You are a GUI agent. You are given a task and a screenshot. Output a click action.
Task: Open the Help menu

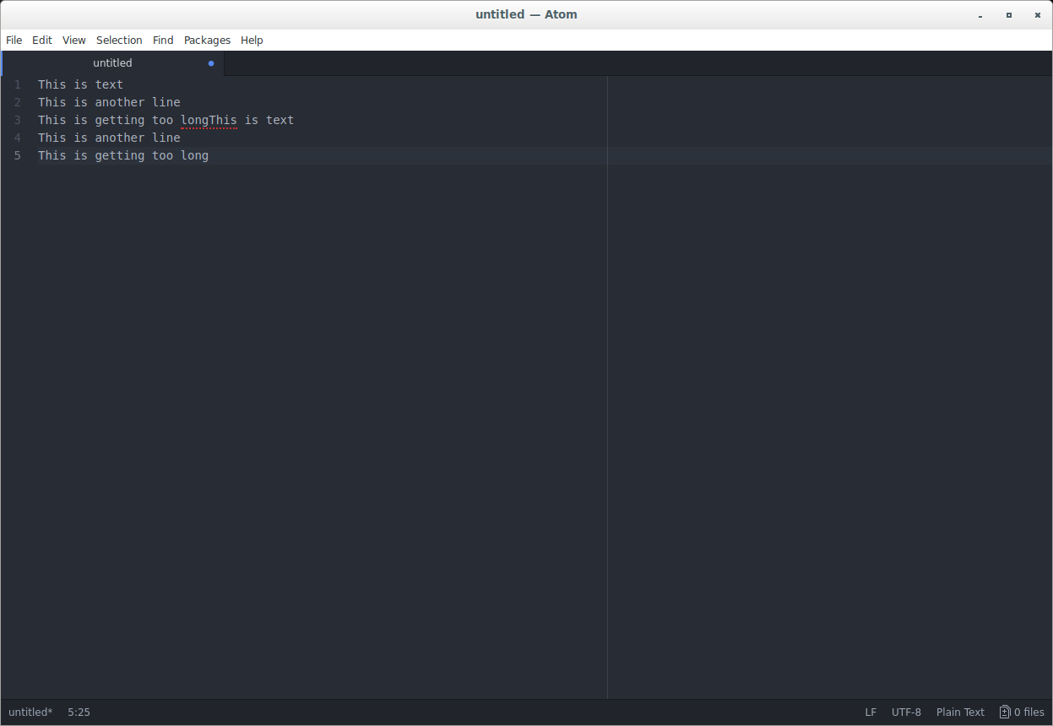click(x=252, y=40)
